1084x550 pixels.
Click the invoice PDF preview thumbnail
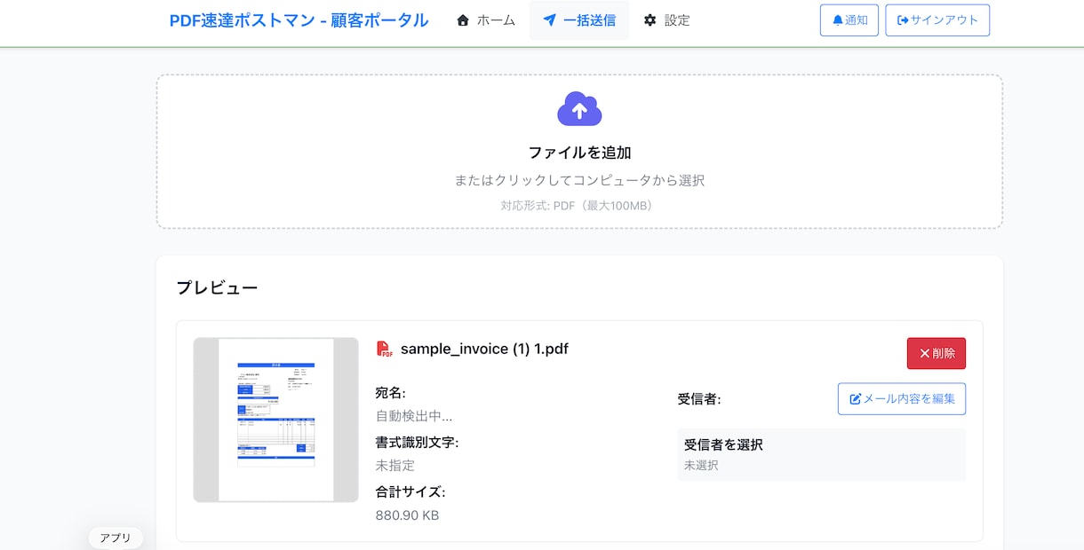[276, 420]
